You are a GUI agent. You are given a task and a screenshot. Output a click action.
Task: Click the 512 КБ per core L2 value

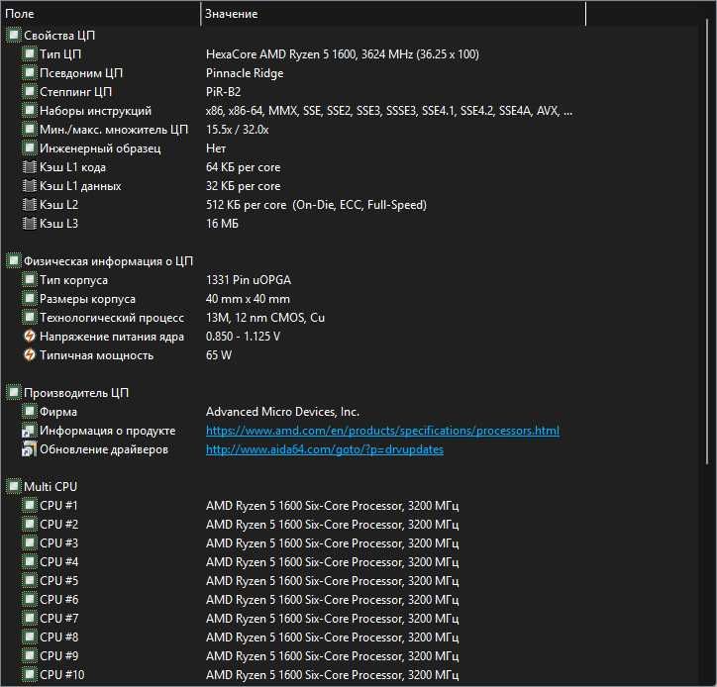click(x=316, y=204)
